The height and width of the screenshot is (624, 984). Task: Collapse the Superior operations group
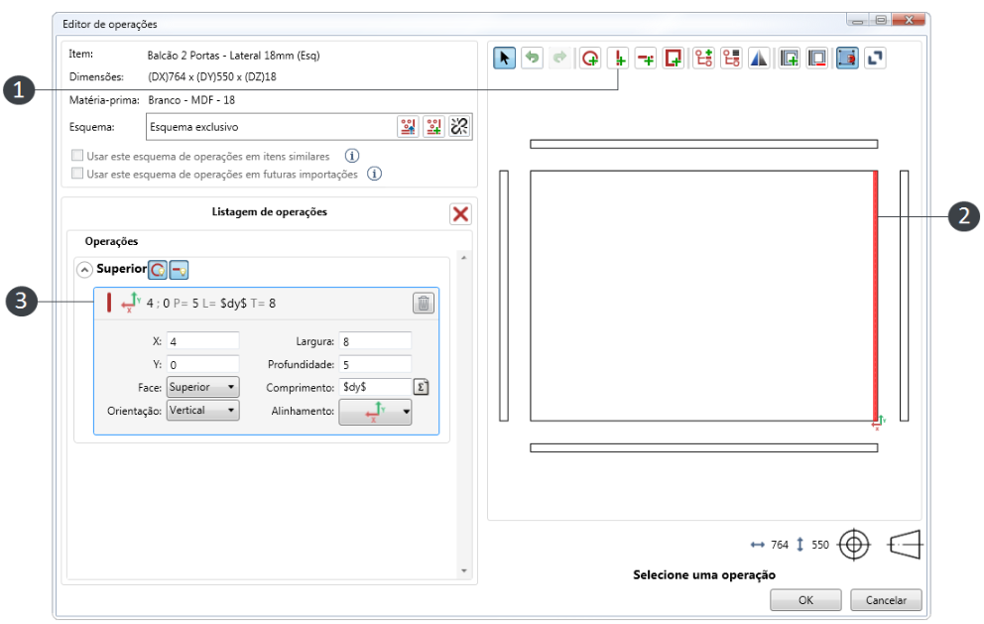coord(84,270)
